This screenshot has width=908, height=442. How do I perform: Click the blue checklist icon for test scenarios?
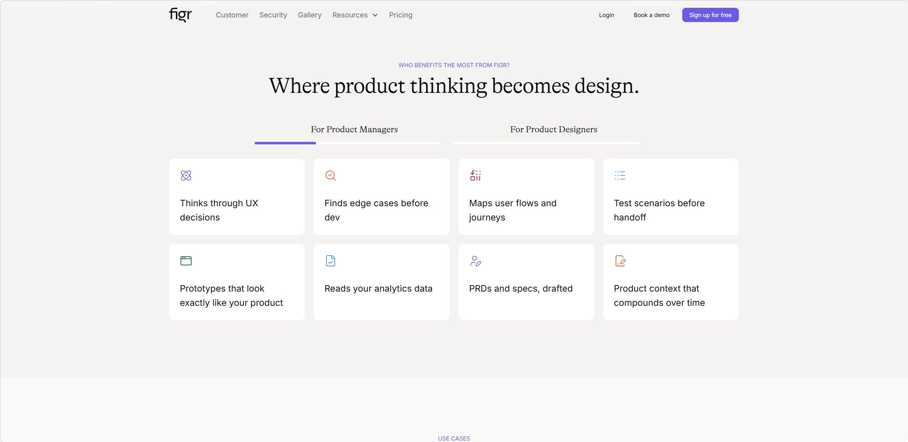(620, 175)
